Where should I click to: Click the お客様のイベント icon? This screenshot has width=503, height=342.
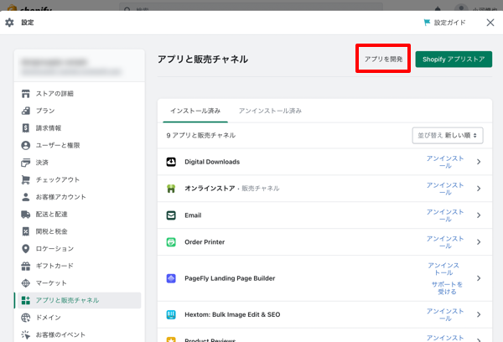[x=26, y=335]
